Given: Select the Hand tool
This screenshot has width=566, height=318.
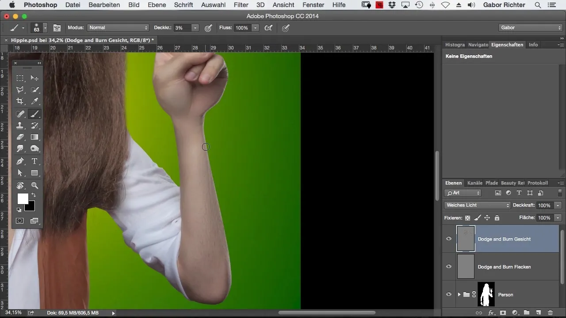Looking at the screenshot, I should pyautogui.click(x=20, y=185).
